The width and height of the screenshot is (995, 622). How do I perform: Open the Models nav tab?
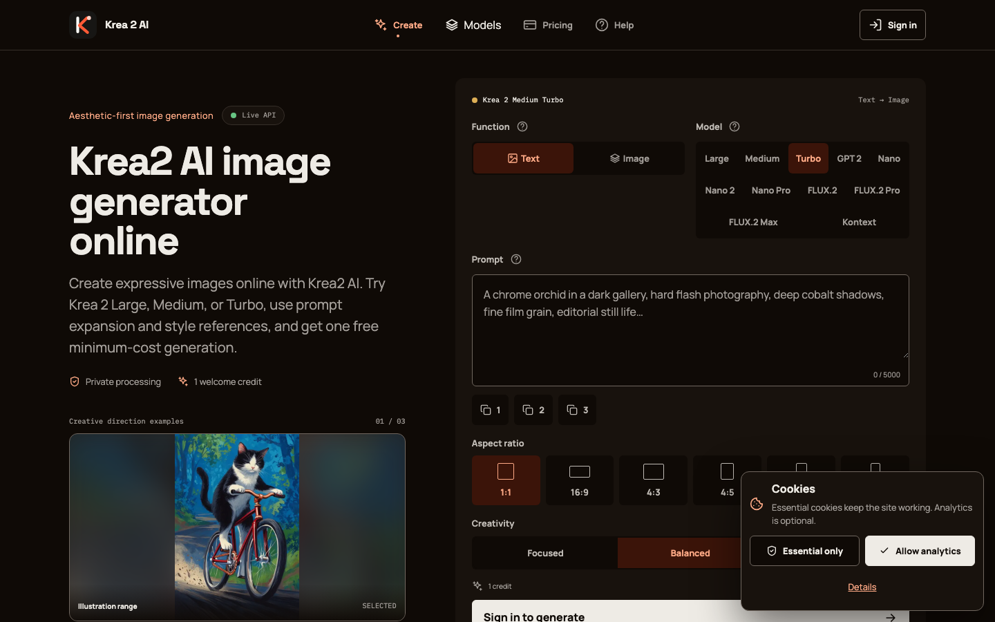(x=473, y=25)
